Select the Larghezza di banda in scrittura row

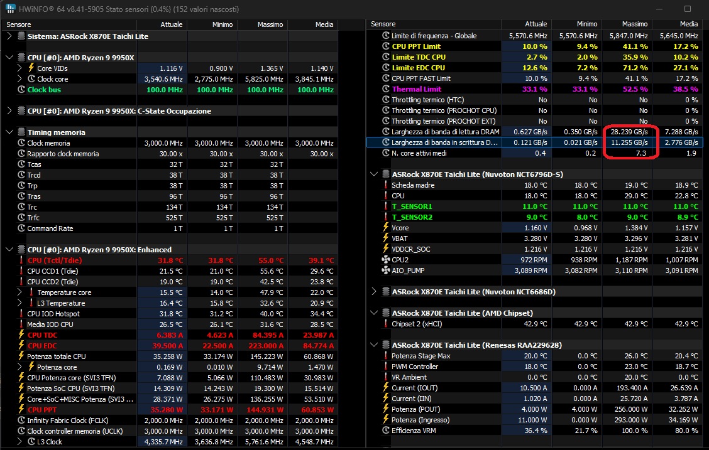tap(534, 142)
